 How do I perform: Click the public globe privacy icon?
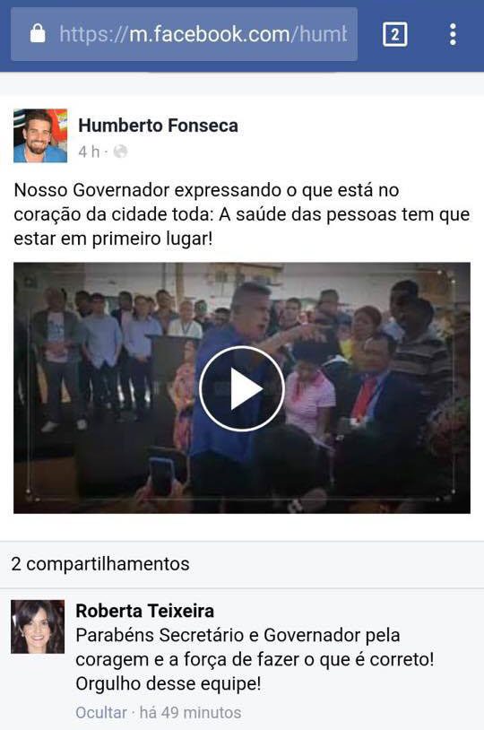[x=120, y=152]
